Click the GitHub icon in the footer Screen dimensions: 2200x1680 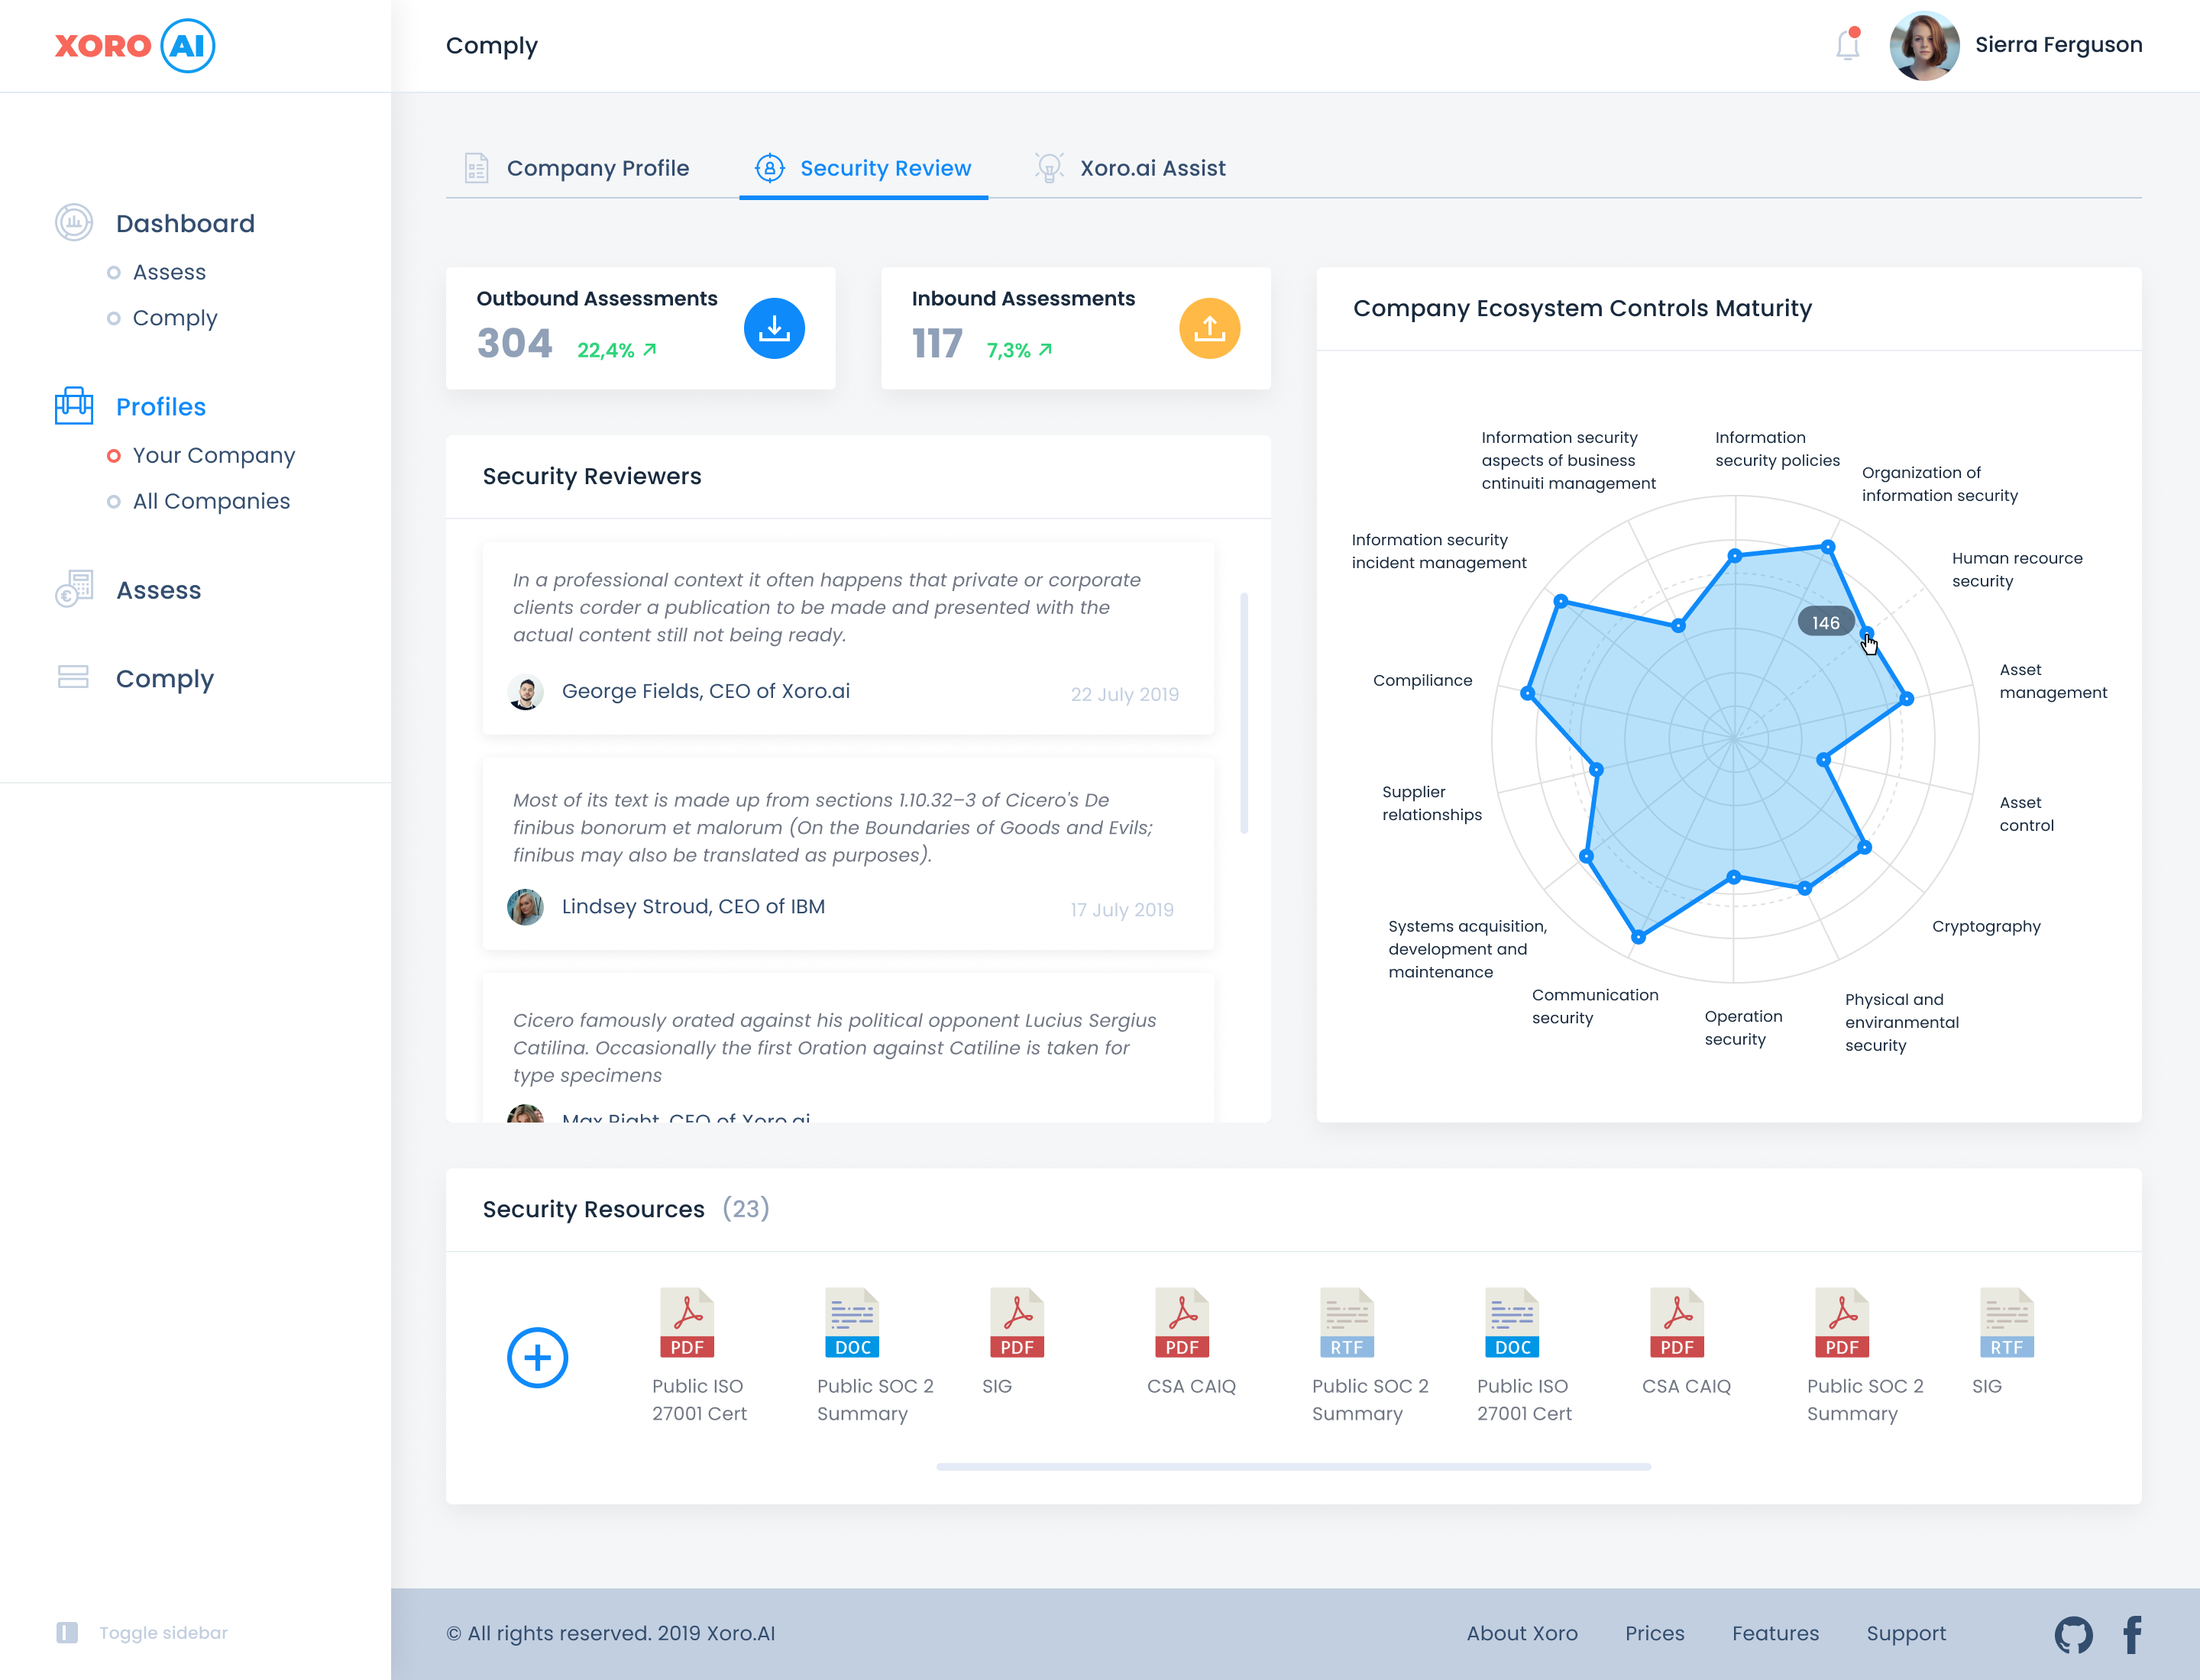(2074, 1633)
